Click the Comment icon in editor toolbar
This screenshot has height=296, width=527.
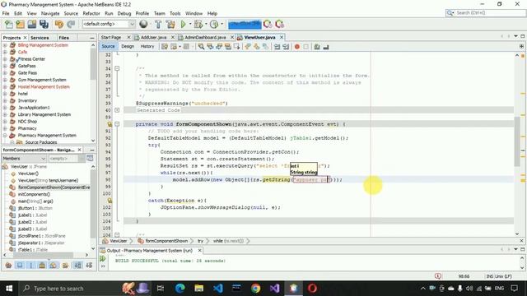tap(317, 47)
